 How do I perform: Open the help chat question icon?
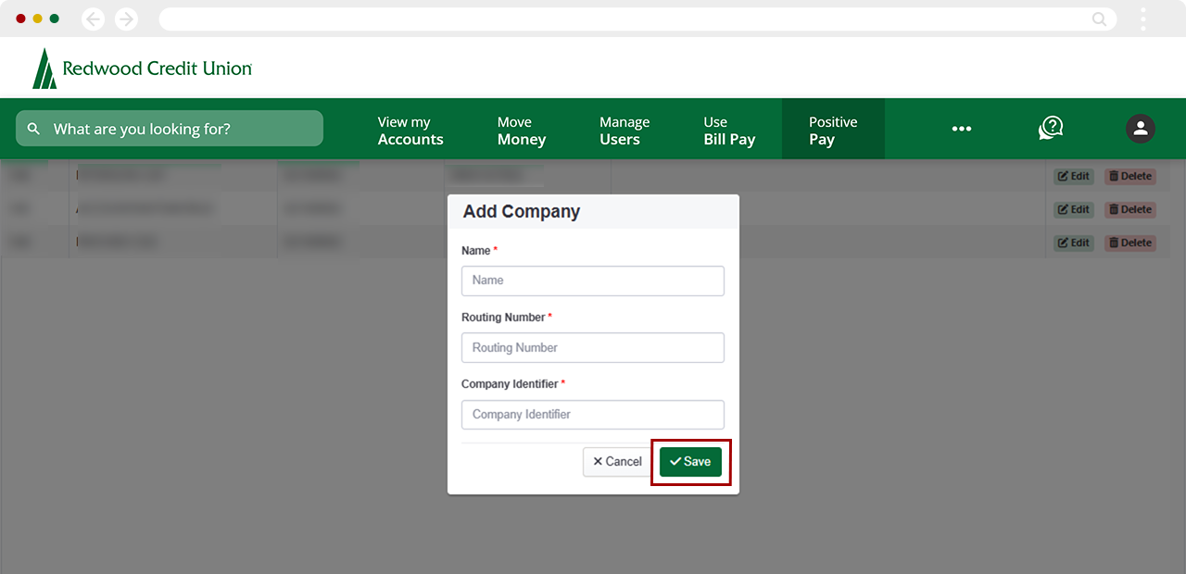[1051, 129]
